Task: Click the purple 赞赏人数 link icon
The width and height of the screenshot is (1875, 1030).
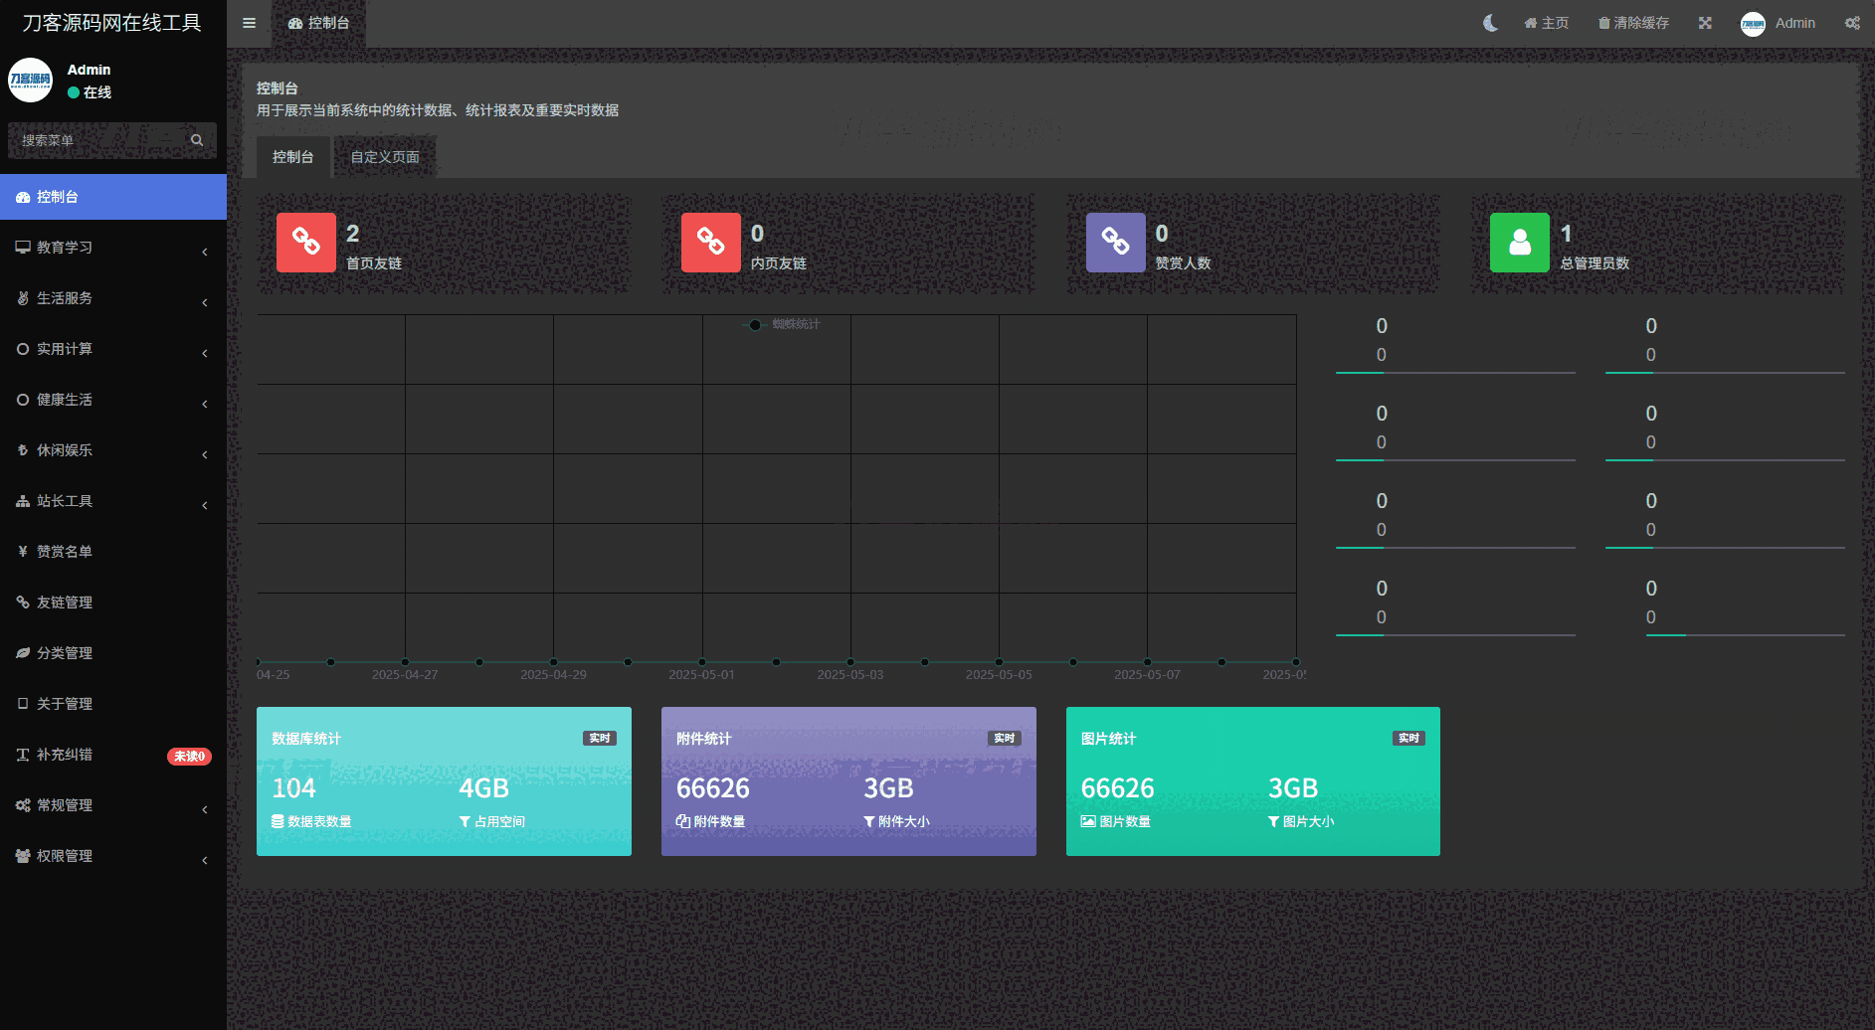Action: coord(1115,242)
